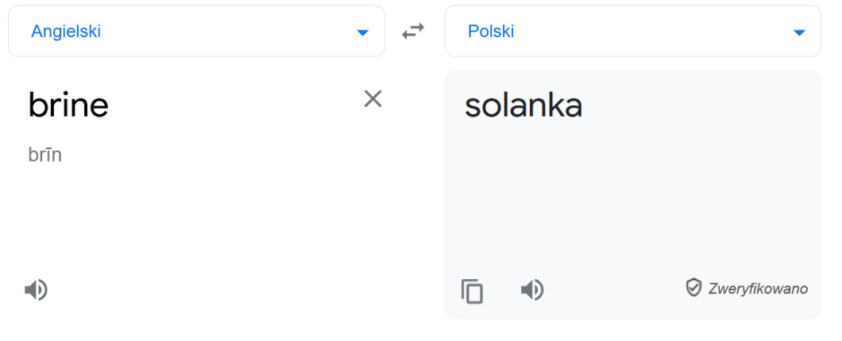Listen to the English word pronunciation
This screenshot has height=341, width=842.
36,290
